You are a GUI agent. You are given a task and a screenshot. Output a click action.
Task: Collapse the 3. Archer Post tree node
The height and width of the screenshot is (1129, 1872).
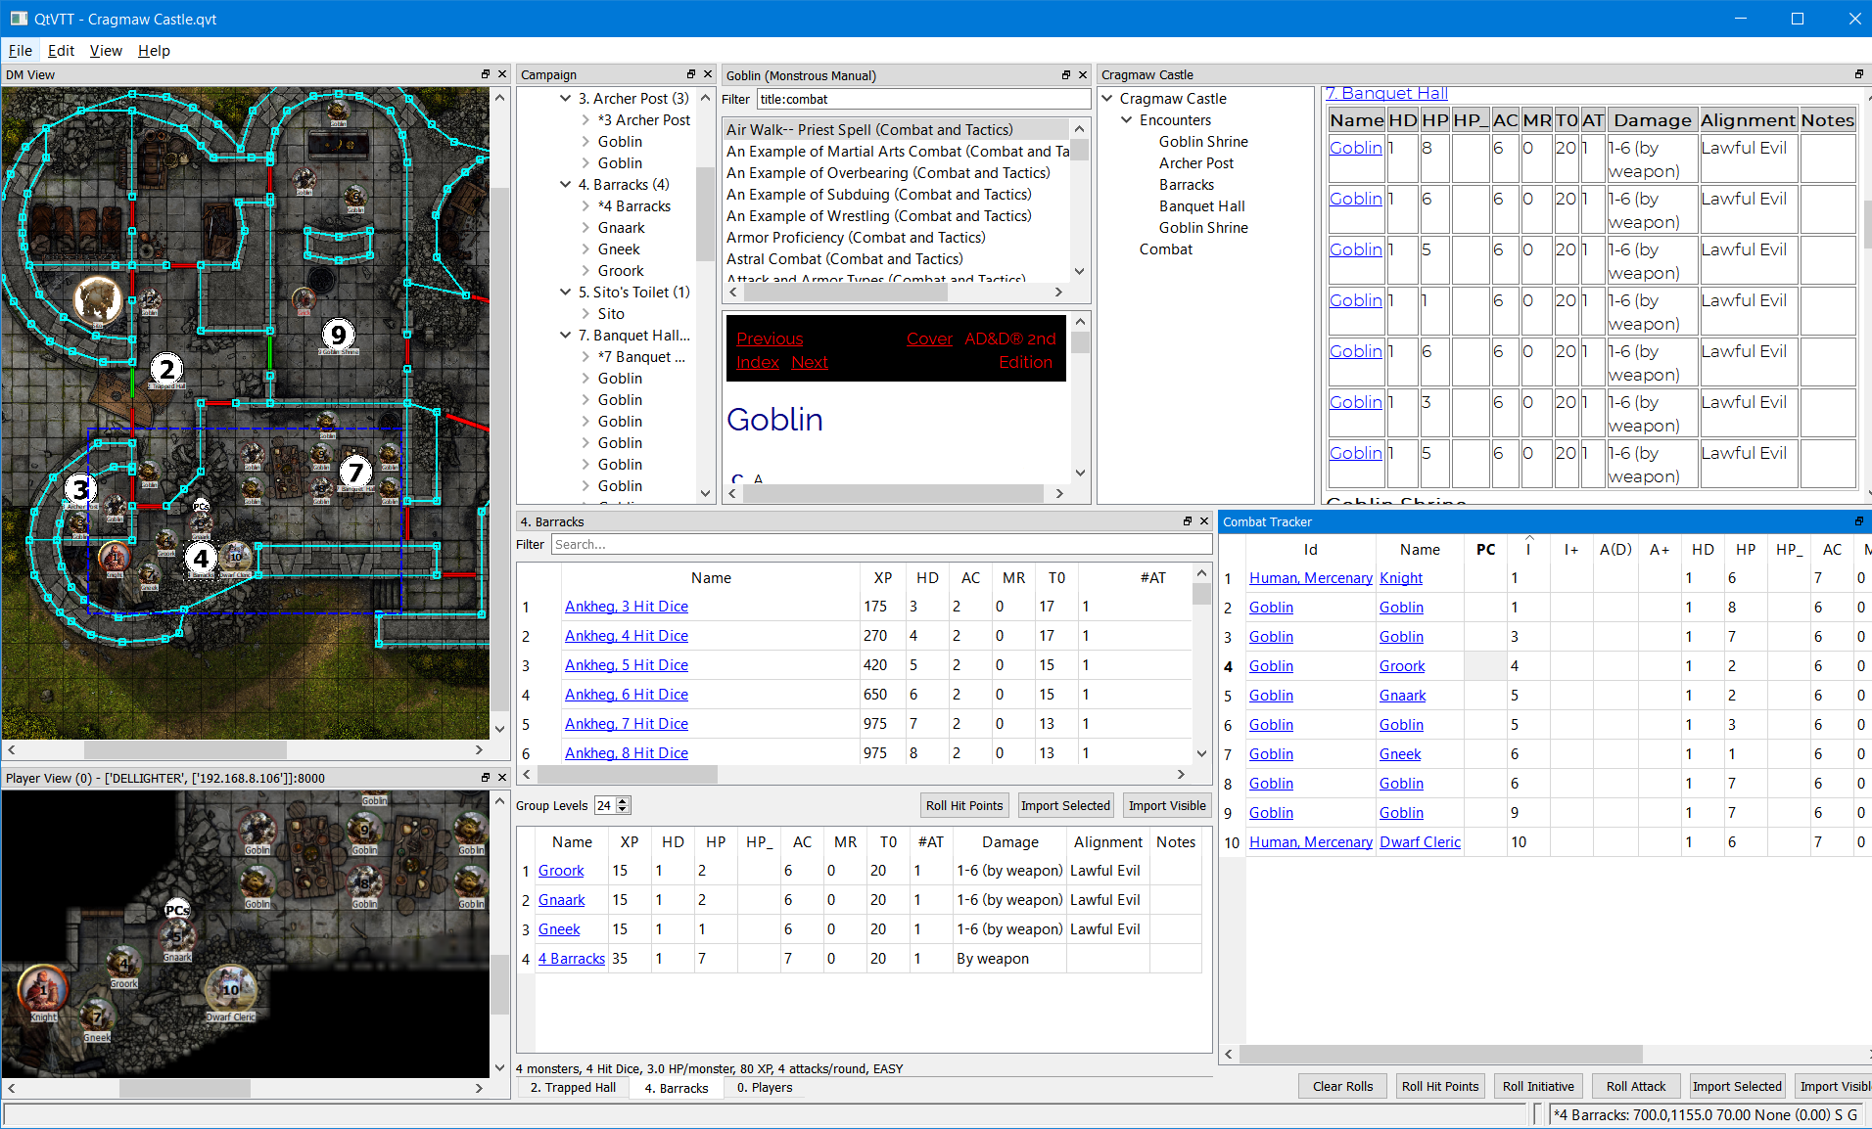565,98
